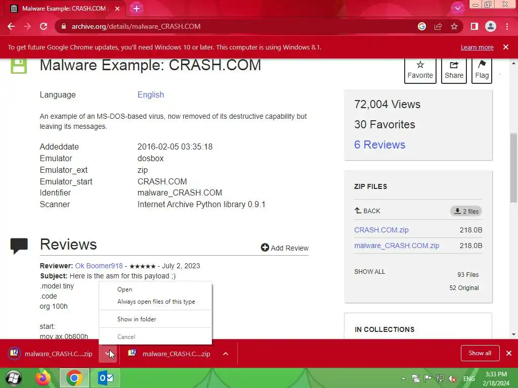518x388 pixels.
Task: Flag this archive item
Action: (x=482, y=70)
